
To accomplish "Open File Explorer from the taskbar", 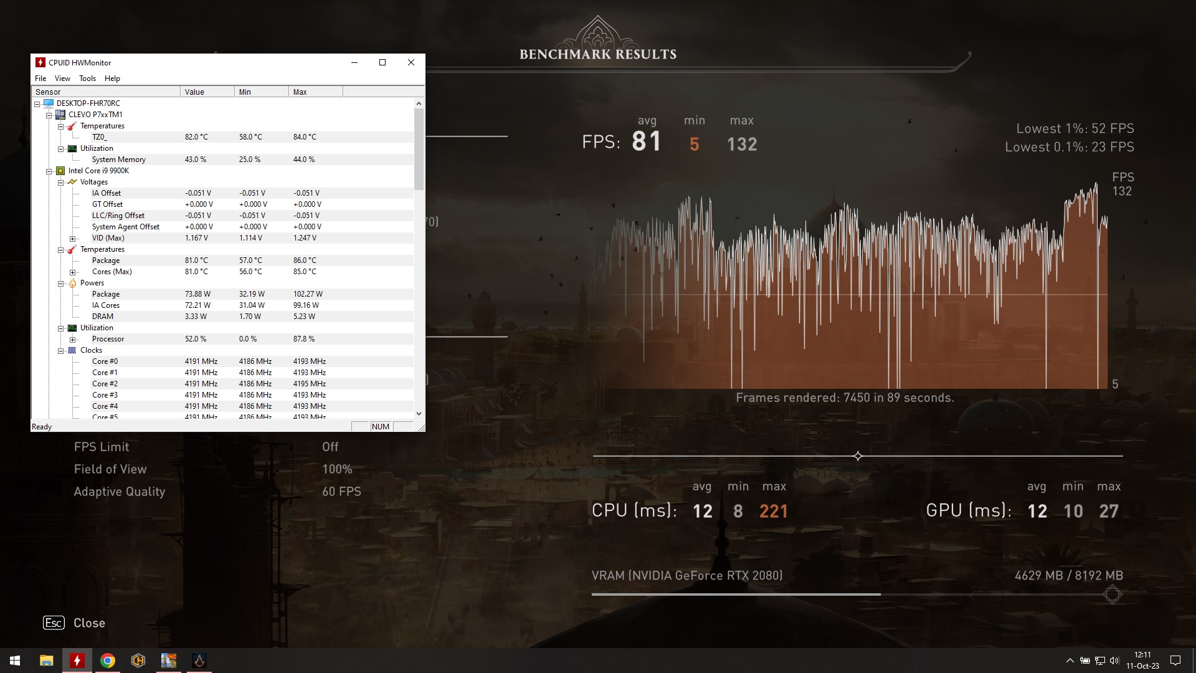I will tap(46, 661).
